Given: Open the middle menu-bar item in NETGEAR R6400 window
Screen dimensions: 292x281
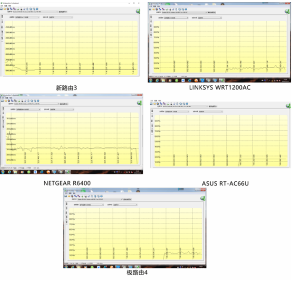Looking at the screenshot, I should coord(7,98).
